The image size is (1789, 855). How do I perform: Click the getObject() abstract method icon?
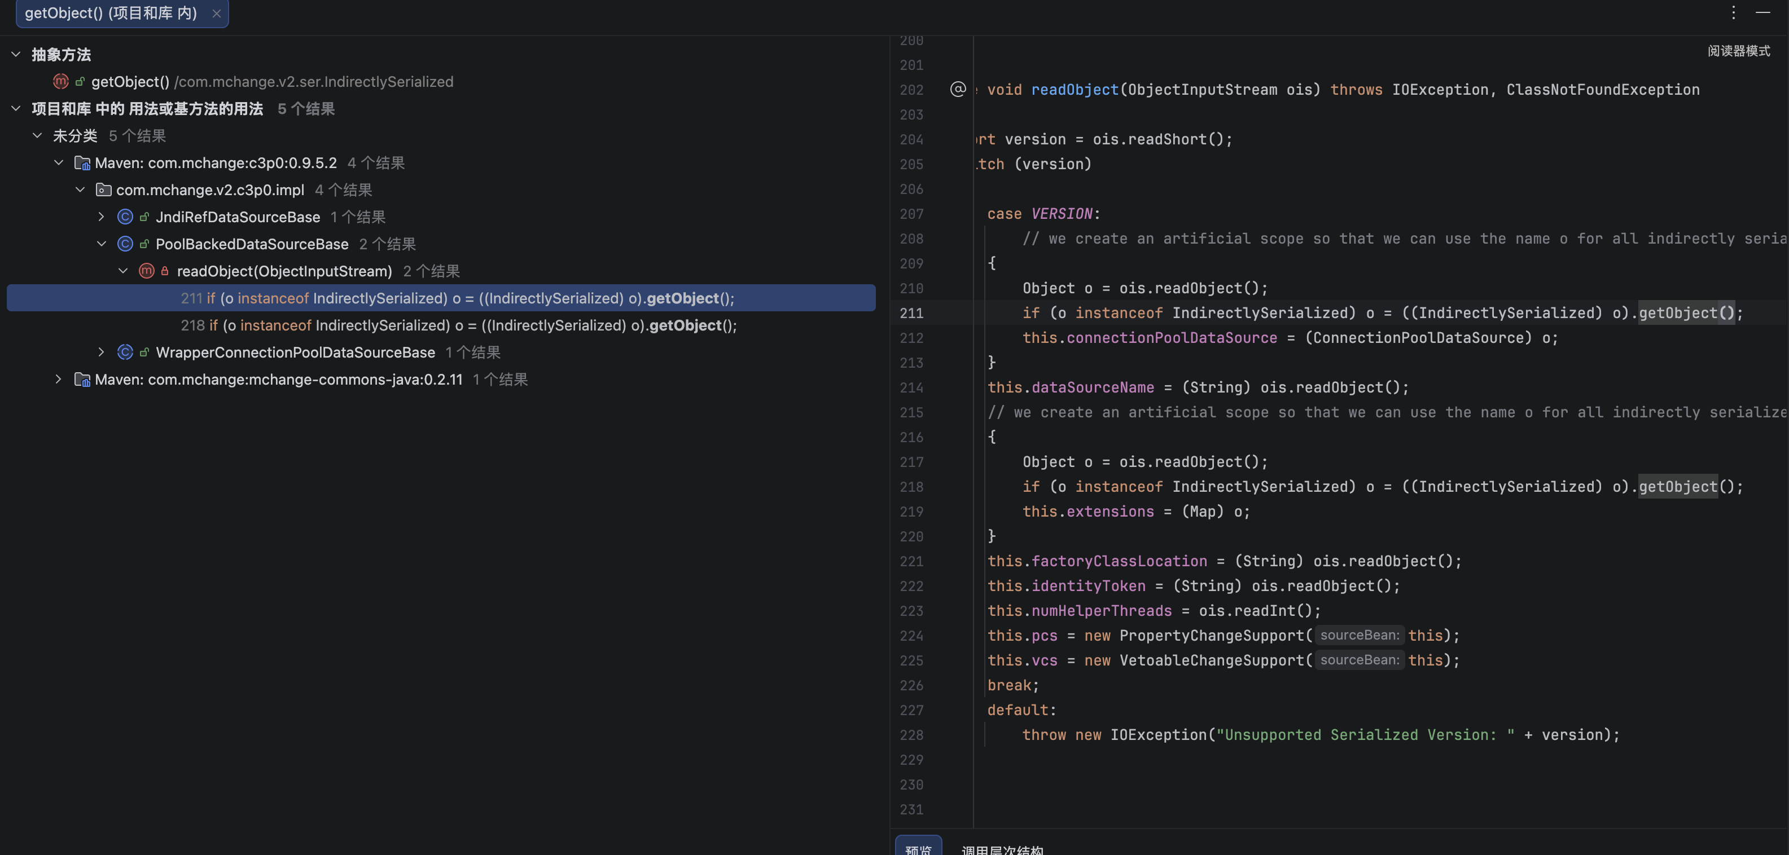point(61,81)
